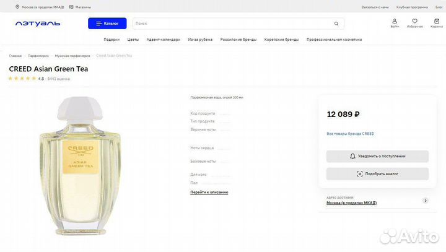Click the CREED Asian Green Tea title
Viewport: 446px width, 252px height.
point(48,69)
